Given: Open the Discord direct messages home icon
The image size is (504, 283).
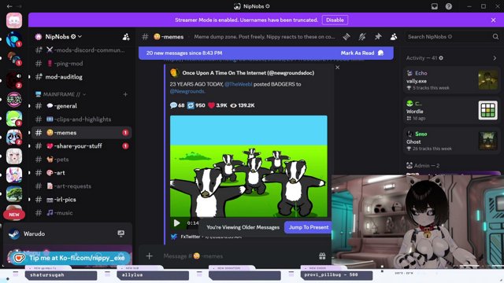Looking at the screenshot, I should 14,20.
